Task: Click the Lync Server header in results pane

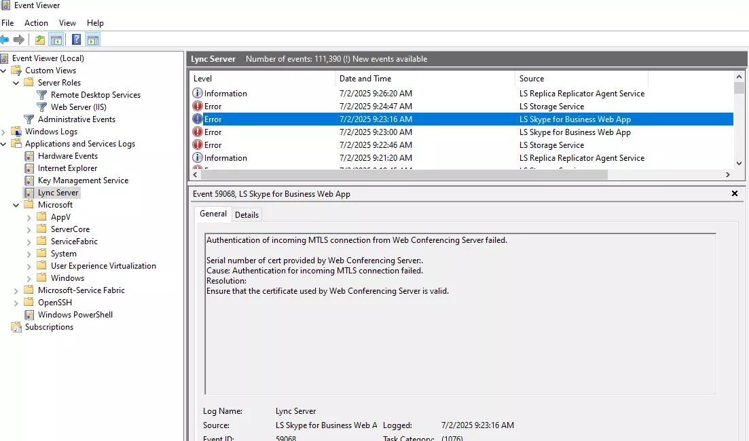Action: click(x=213, y=59)
